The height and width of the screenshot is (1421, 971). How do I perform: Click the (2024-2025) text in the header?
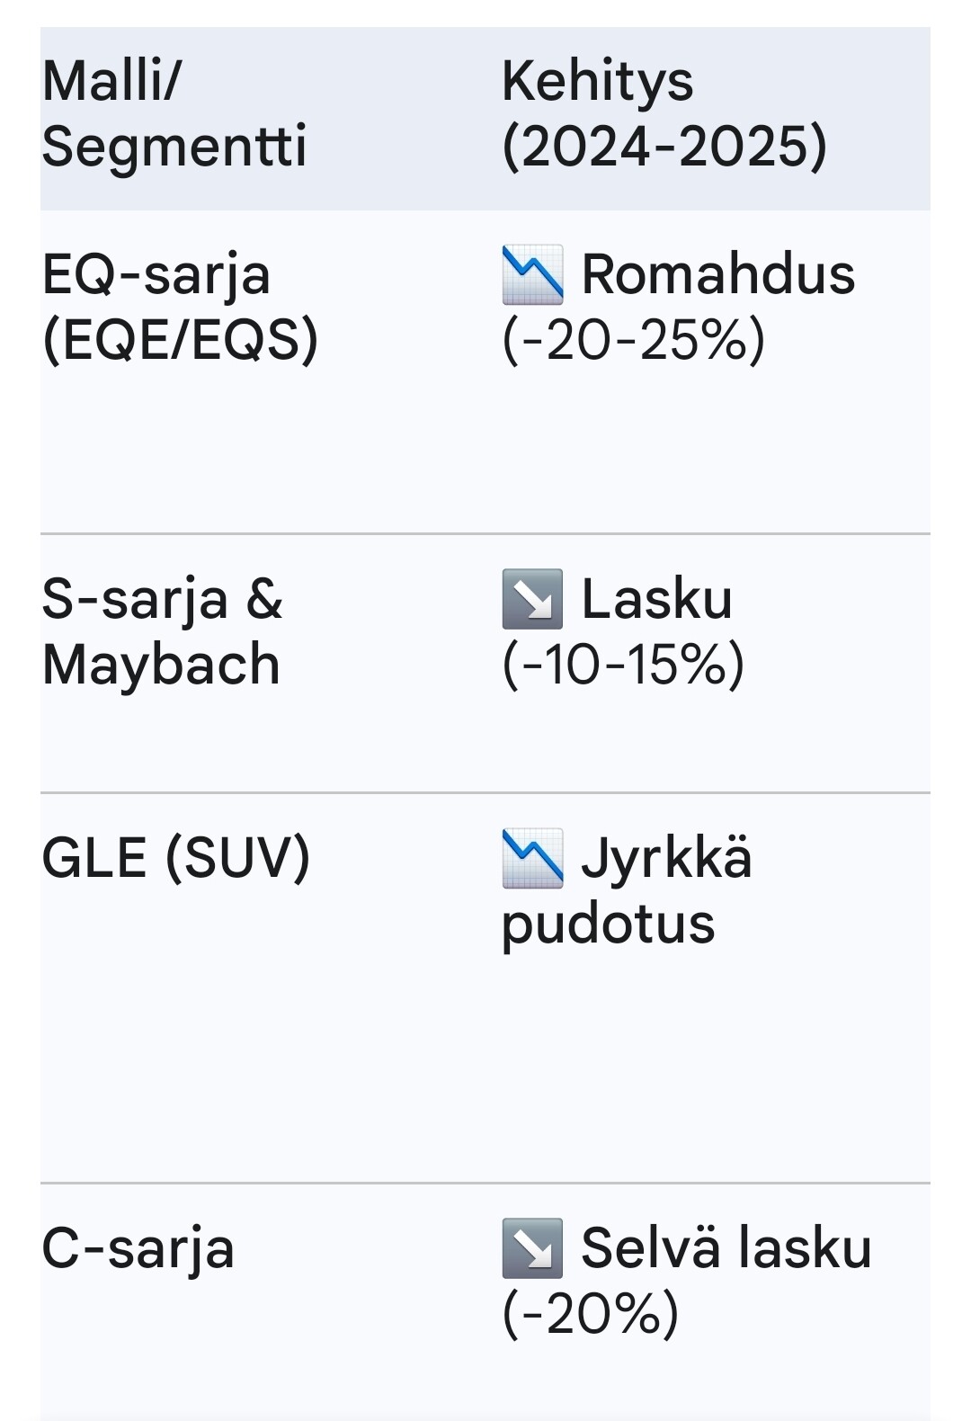pyautogui.click(x=664, y=147)
